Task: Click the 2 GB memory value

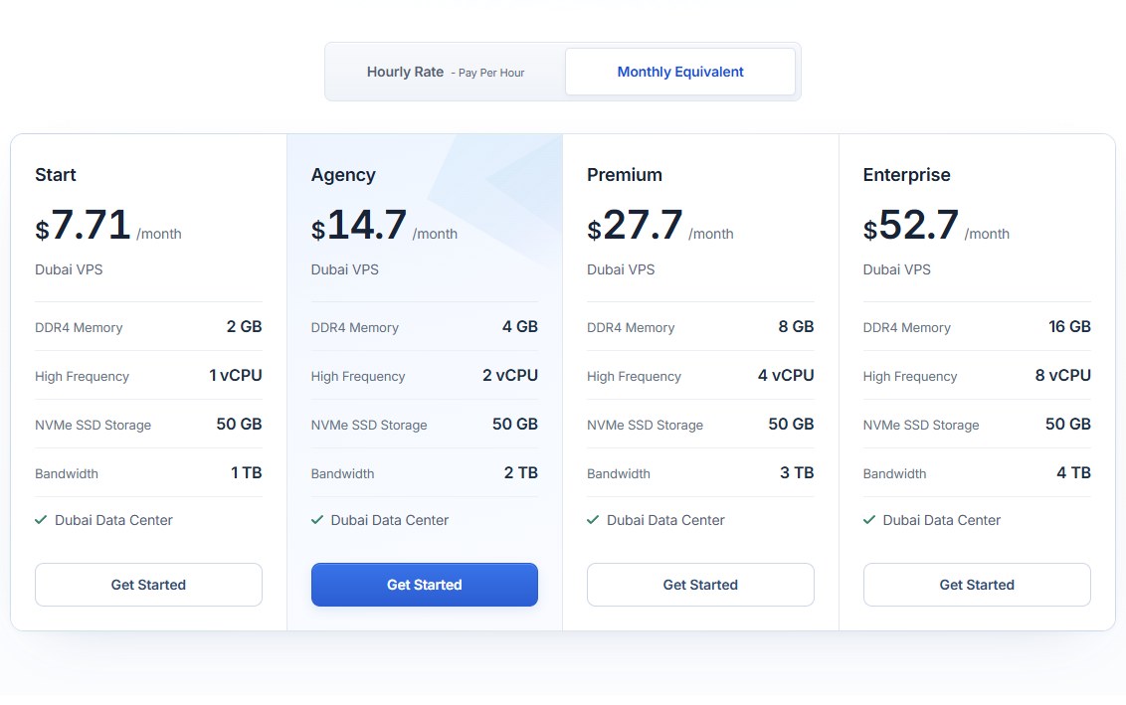Action: click(x=244, y=327)
